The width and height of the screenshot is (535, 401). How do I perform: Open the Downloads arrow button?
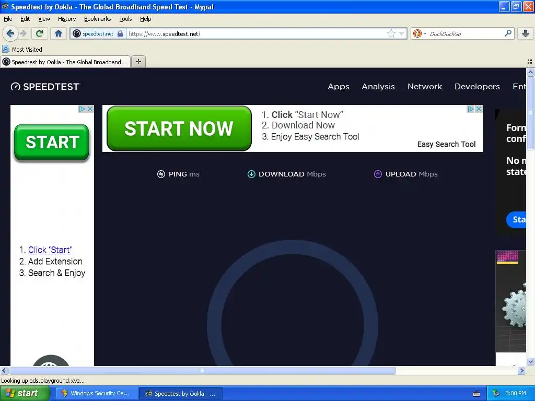click(x=526, y=33)
